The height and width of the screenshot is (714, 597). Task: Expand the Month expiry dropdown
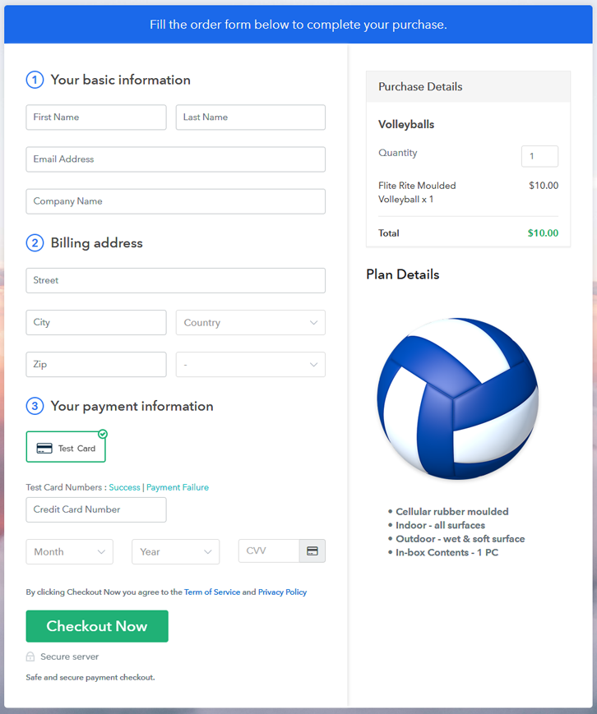(69, 551)
